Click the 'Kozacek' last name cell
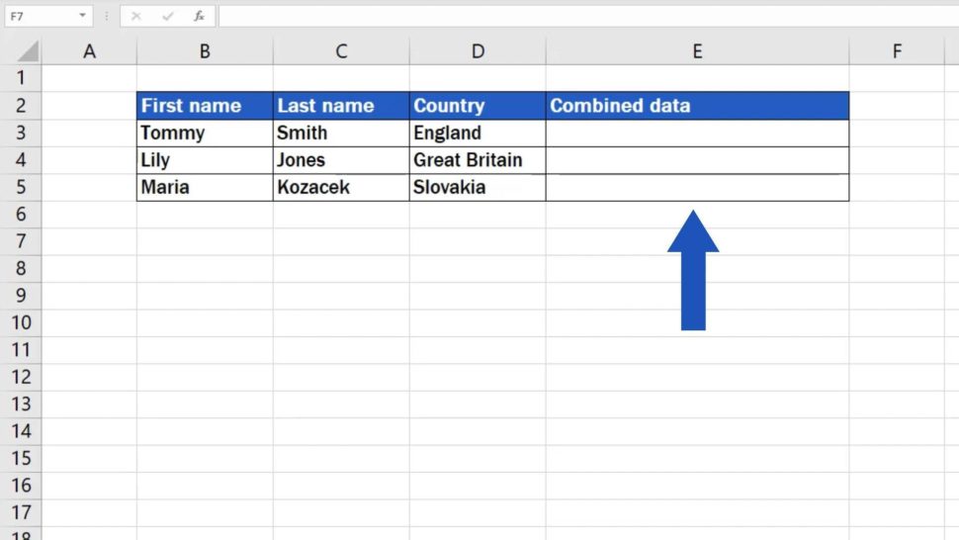959x540 pixels. click(341, 187)
